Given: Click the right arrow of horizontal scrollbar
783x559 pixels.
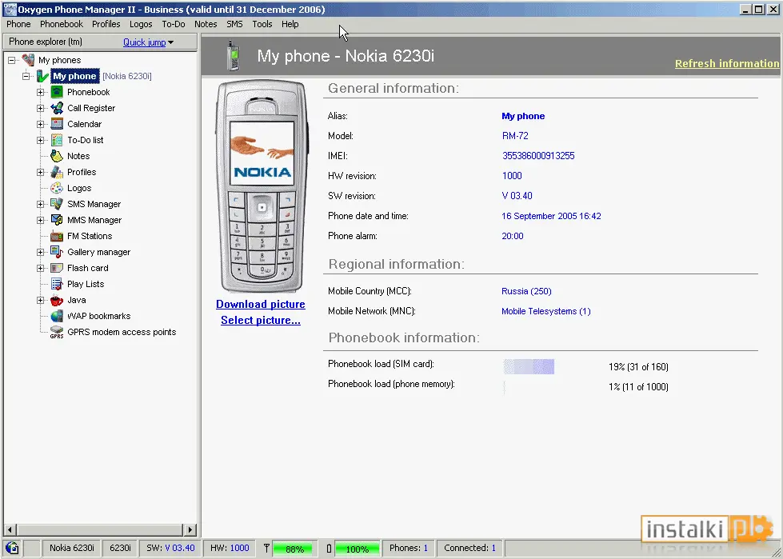Looking at the screenshot, I should (x=190, y=529).
